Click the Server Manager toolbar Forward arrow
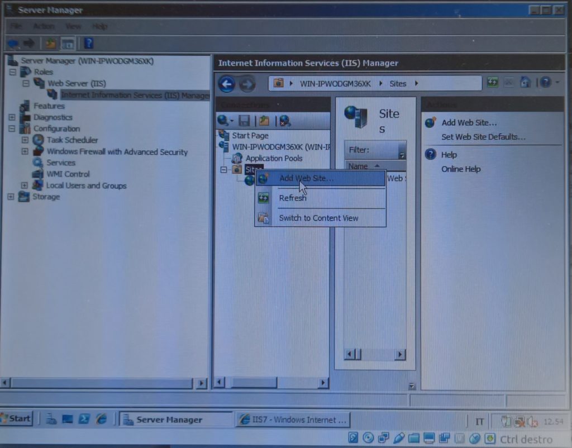The width and height of the screenshot is (572, 448). pos(29,44)
